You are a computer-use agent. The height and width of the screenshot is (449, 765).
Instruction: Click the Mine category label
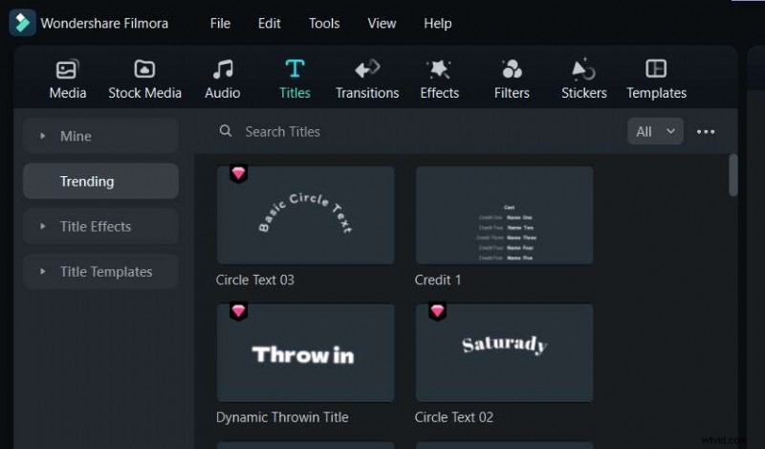[x=76, y=136]
